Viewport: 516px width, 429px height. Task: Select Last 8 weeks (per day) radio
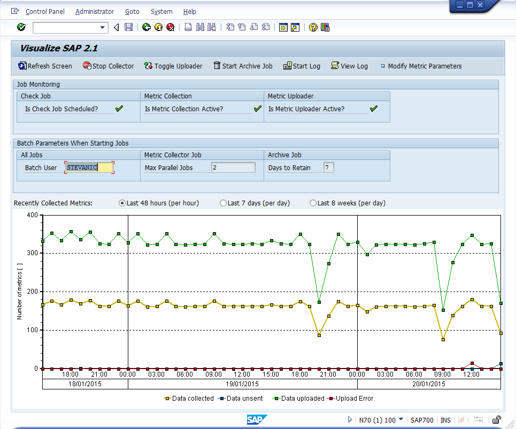point(313,203)
